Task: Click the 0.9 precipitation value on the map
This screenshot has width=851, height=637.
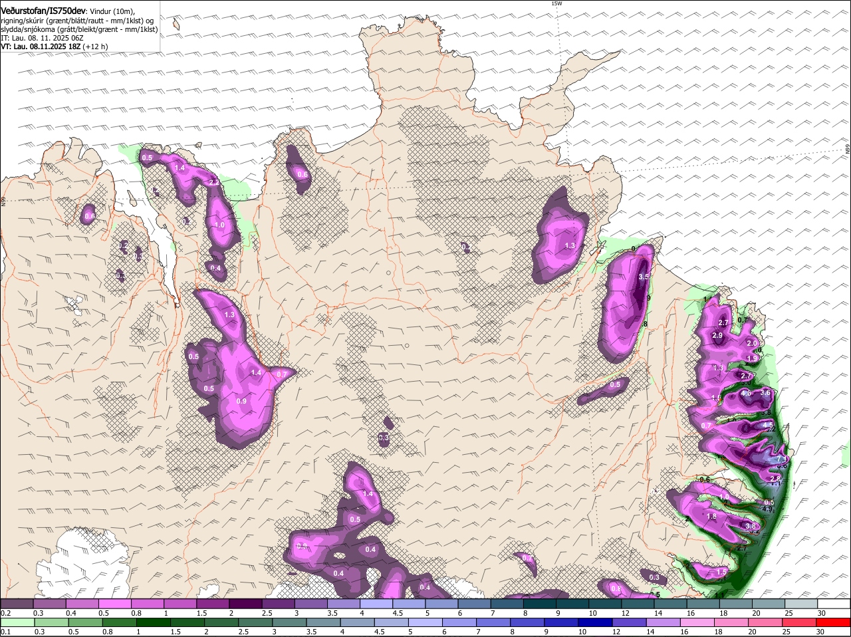Action: (x=241, y=401)
